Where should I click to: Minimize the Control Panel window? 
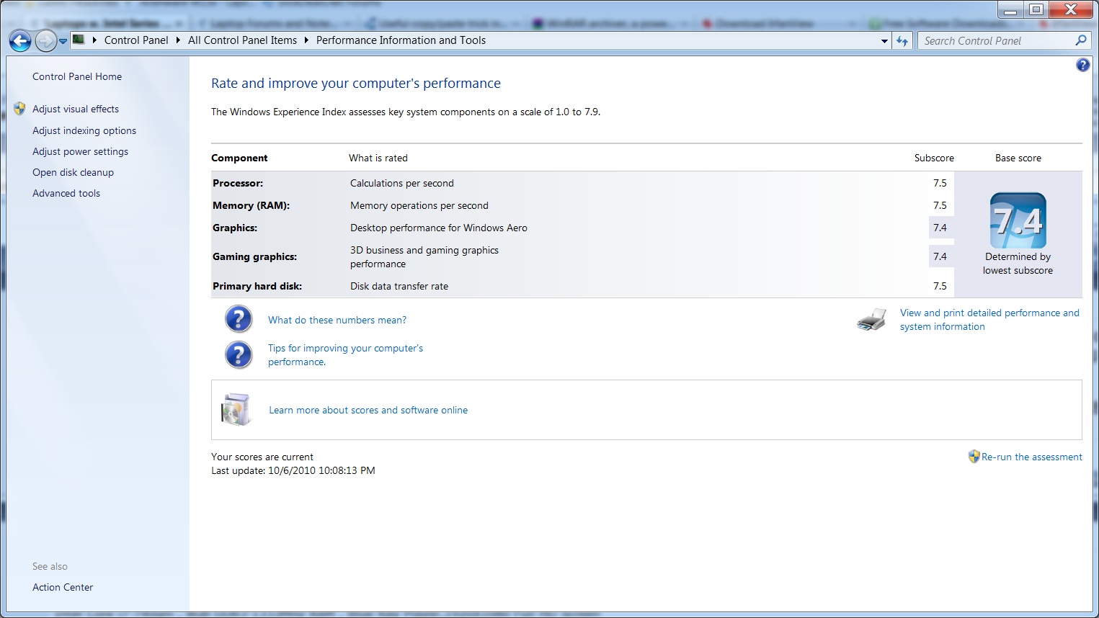click(x=1011, y=9)
